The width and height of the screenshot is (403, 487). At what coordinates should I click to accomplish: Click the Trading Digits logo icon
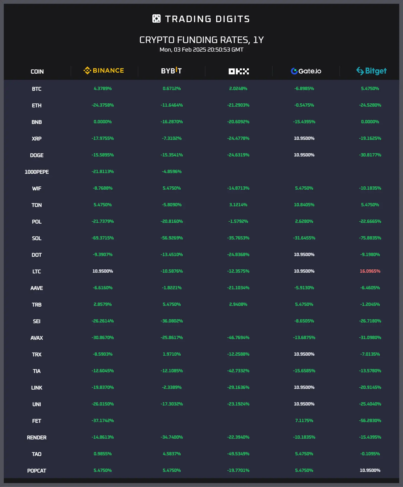tap(156, 19)
